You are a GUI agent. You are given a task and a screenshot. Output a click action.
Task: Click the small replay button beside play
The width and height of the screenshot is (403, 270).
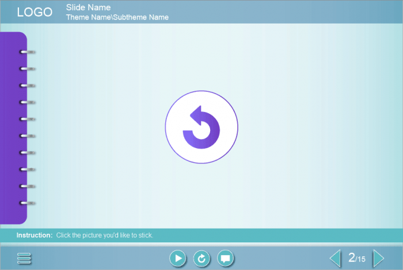click(201, 259)
